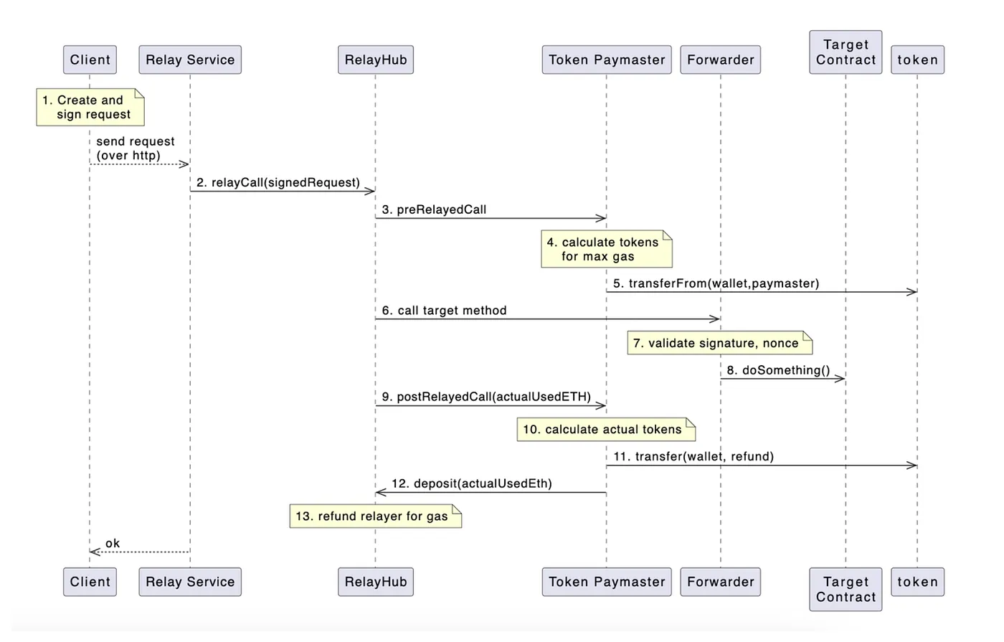Click the "ok" return message label
1004x642 pixels.
tap(113, 544)
